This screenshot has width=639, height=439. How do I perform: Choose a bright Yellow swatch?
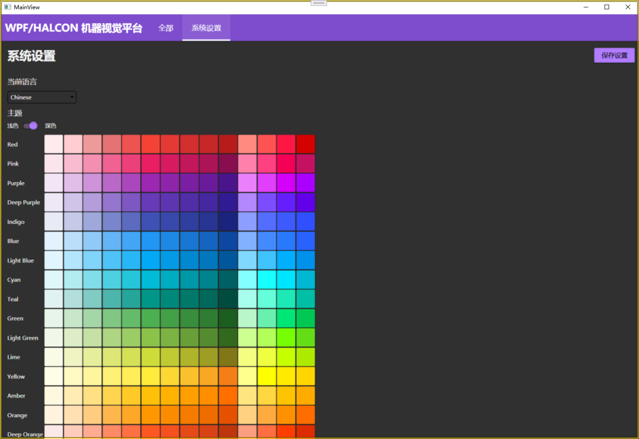pyautogui.click(x=266, y=376)
